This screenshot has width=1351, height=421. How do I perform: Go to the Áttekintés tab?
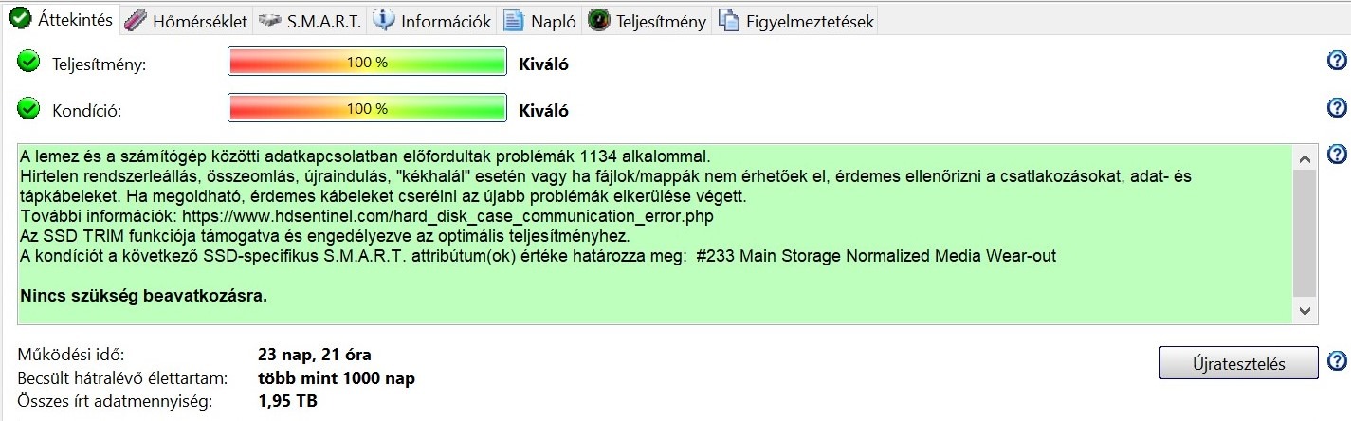point(63,20)
